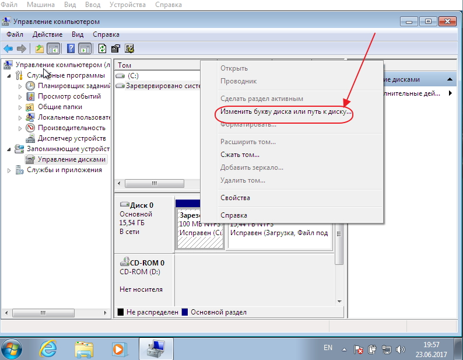Click the Forward arrow toolbar icon

(21, 48)
